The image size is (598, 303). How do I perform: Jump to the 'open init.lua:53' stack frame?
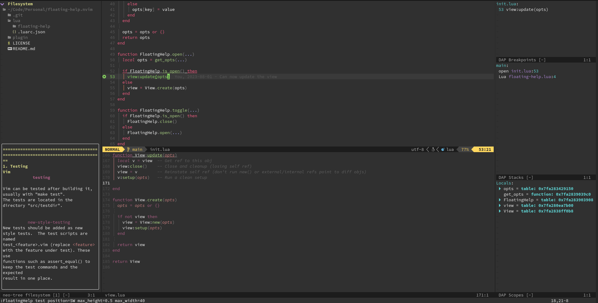[x=518, y=71]
